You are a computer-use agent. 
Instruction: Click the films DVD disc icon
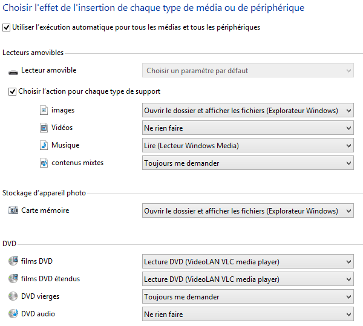coord(13,261)
